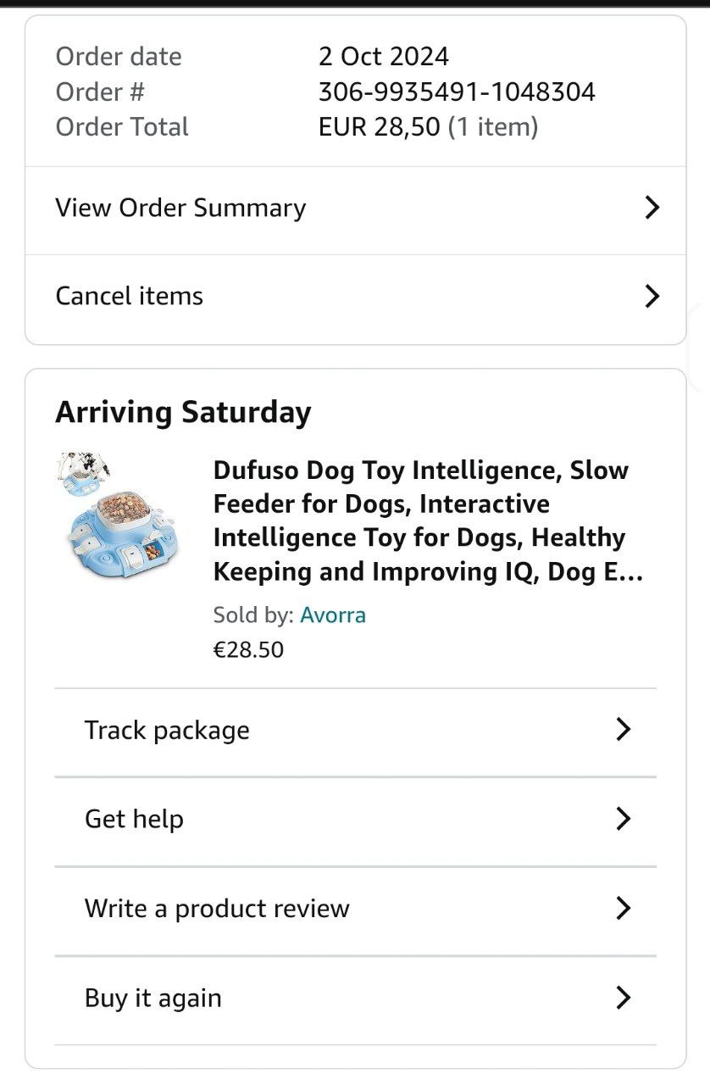The height and width of the screenshot is (1085, 710).
Task: Select the Cancel items option
Action: point(130,296)
